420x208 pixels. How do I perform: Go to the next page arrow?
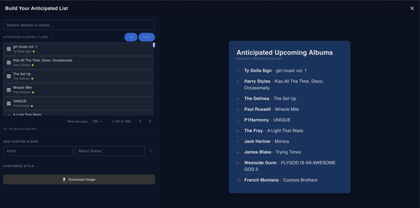(150, 121)
